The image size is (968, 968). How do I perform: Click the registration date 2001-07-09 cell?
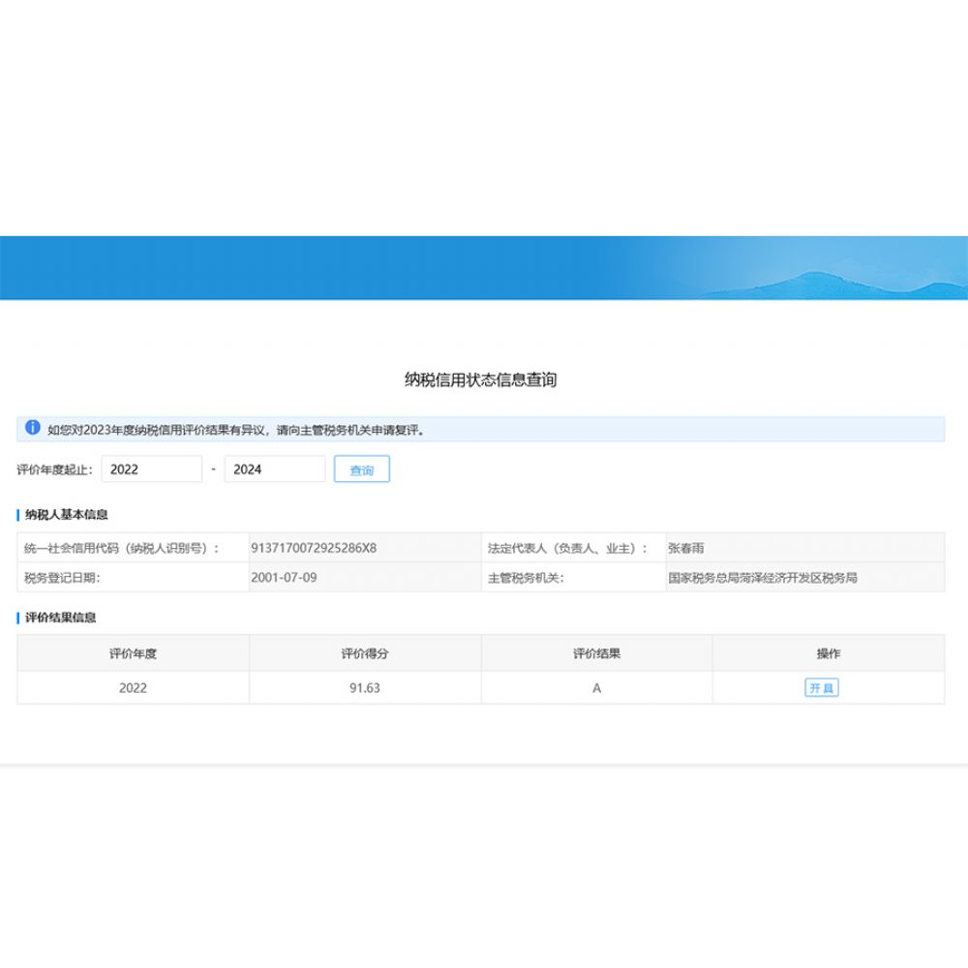[x=281, y=577]
